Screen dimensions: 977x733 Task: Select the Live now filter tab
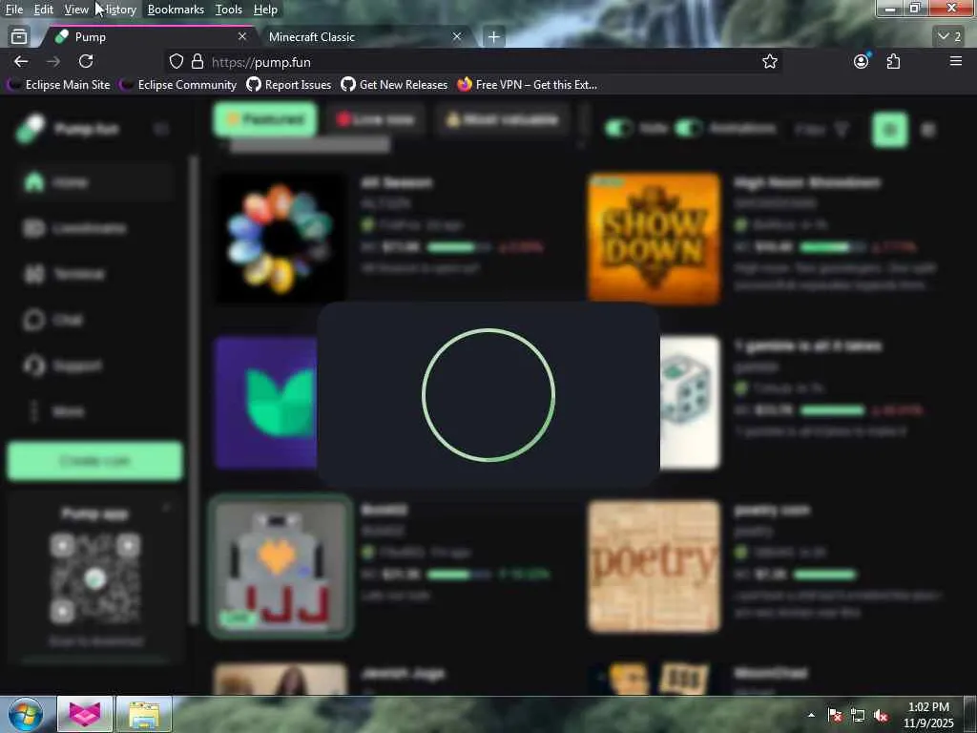[375, 119]
